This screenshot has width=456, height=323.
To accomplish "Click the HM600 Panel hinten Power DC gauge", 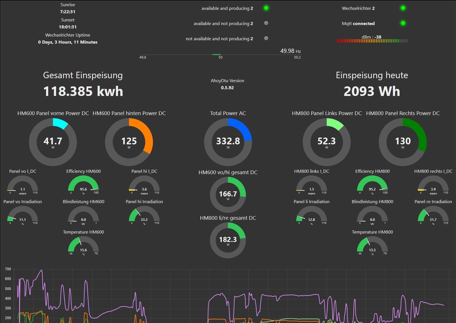I will pos(129,142).
